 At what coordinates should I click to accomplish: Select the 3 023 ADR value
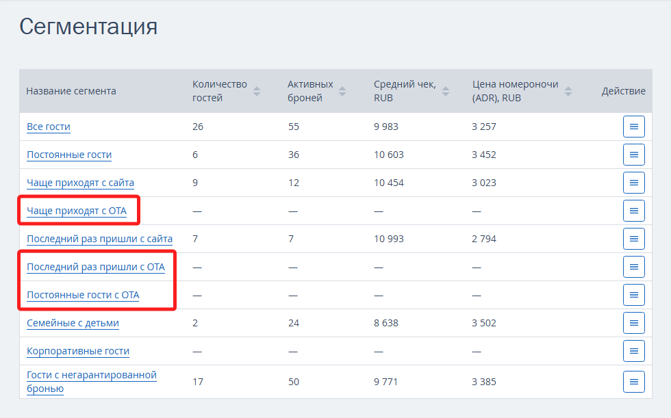pos(484,183)
